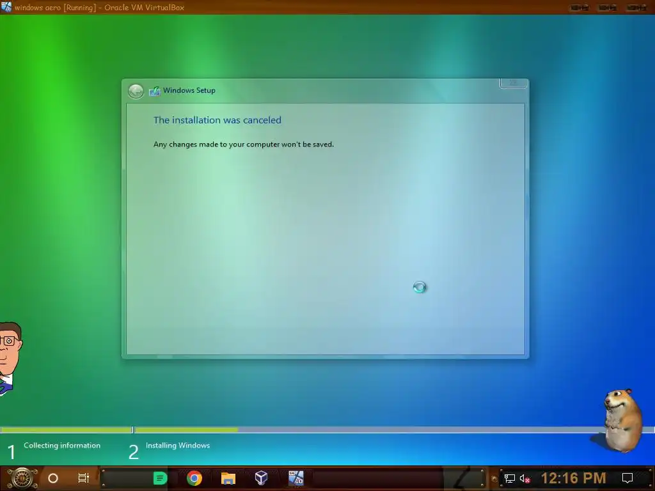Click the 'Collecting information' step label

point(62,446)
